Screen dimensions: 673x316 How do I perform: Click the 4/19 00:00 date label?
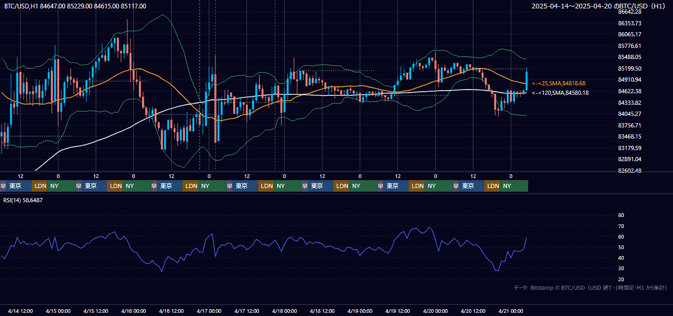click(x=360, y=311)
